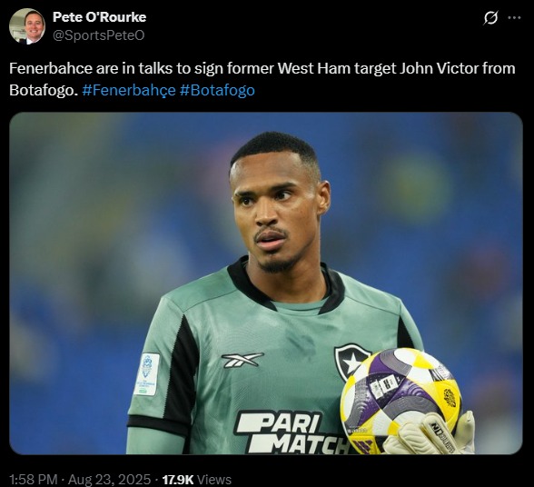Open the @SportsPeteO handle link
The width and height of the screenshot is (534, 487).
98,35
